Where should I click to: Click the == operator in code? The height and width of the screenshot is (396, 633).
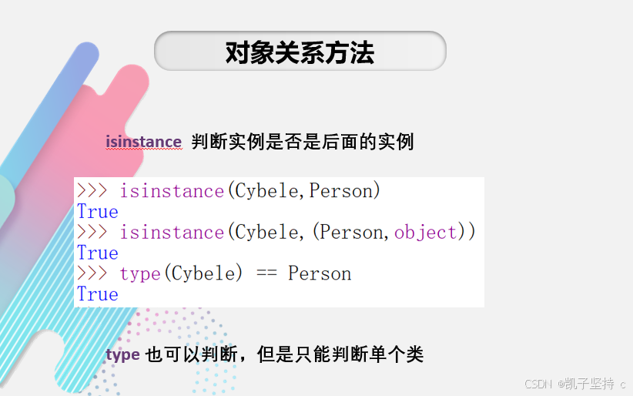pyautogui.click(x=266, y=274)
